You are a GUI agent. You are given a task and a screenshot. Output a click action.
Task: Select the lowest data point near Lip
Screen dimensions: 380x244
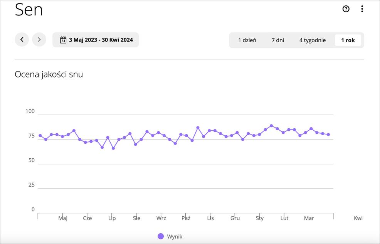113,148
